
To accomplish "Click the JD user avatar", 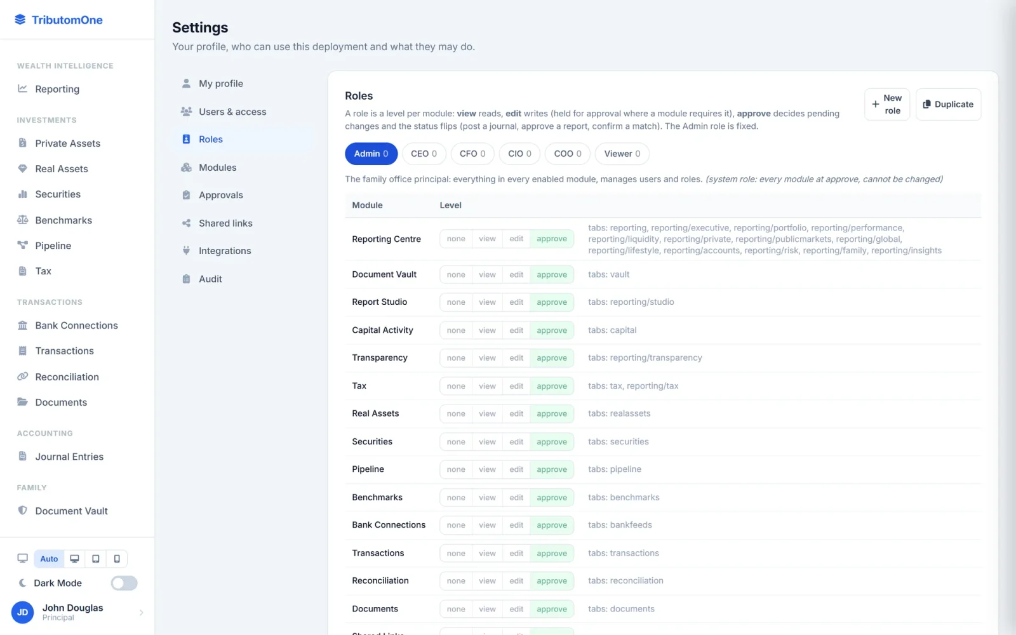I will point(23,613).
